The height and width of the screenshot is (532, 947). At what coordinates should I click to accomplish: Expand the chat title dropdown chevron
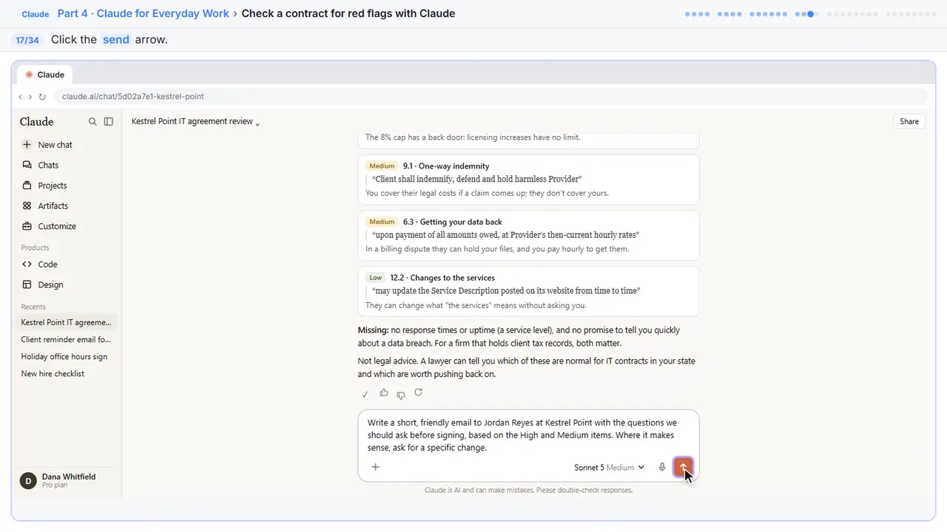click(257, 123)
